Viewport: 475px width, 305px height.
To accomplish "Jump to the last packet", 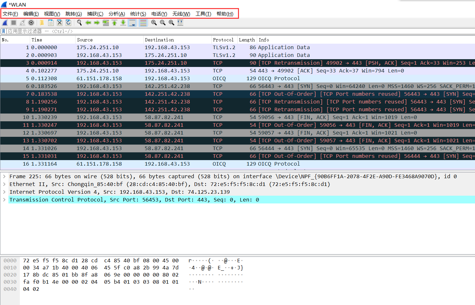I will pos(123,23).
